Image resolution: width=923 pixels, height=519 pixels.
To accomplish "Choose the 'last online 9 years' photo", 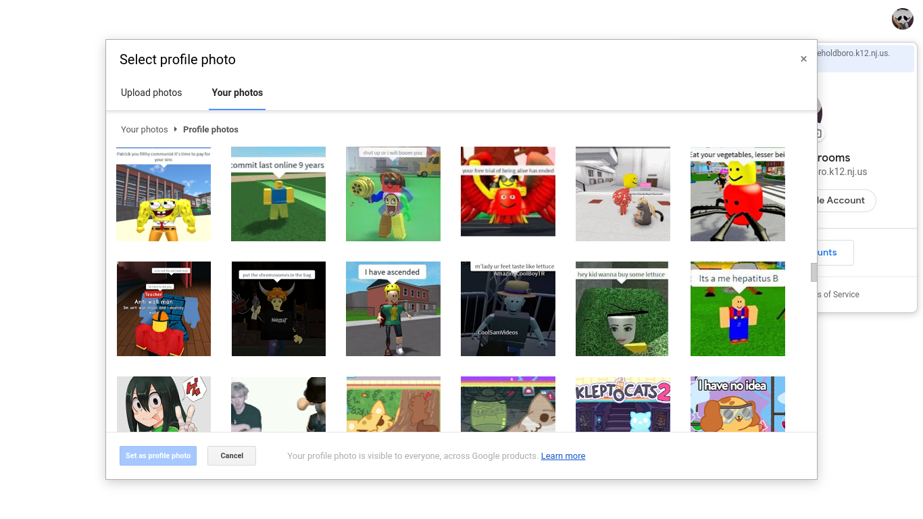I will pyautogui.click(x=278, y=194).
